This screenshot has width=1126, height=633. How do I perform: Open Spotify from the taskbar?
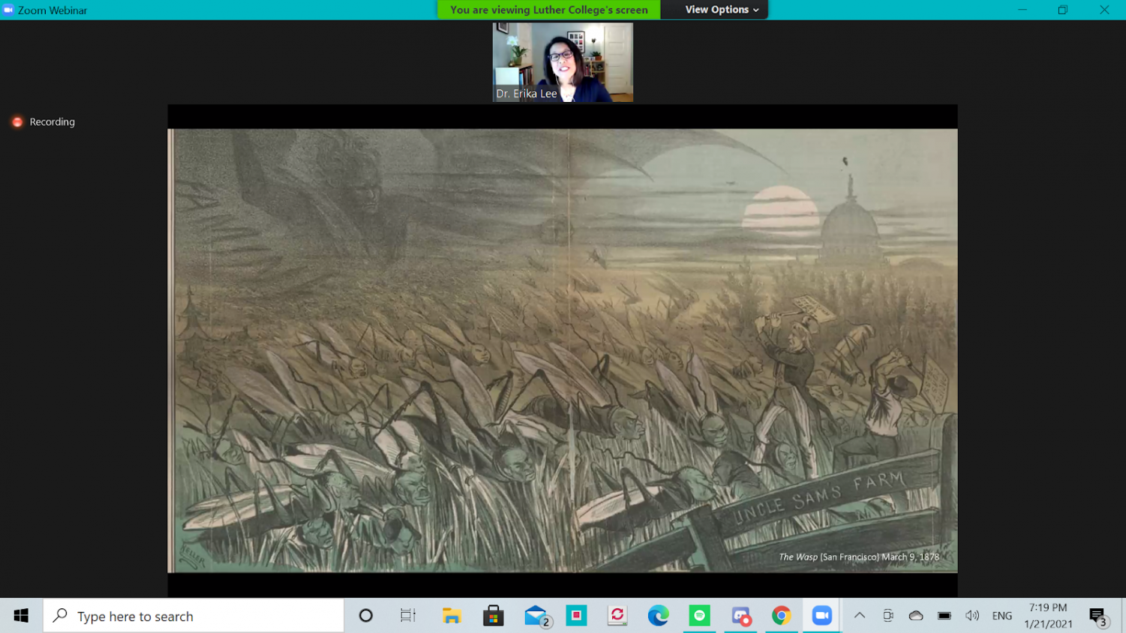(699, 616)
